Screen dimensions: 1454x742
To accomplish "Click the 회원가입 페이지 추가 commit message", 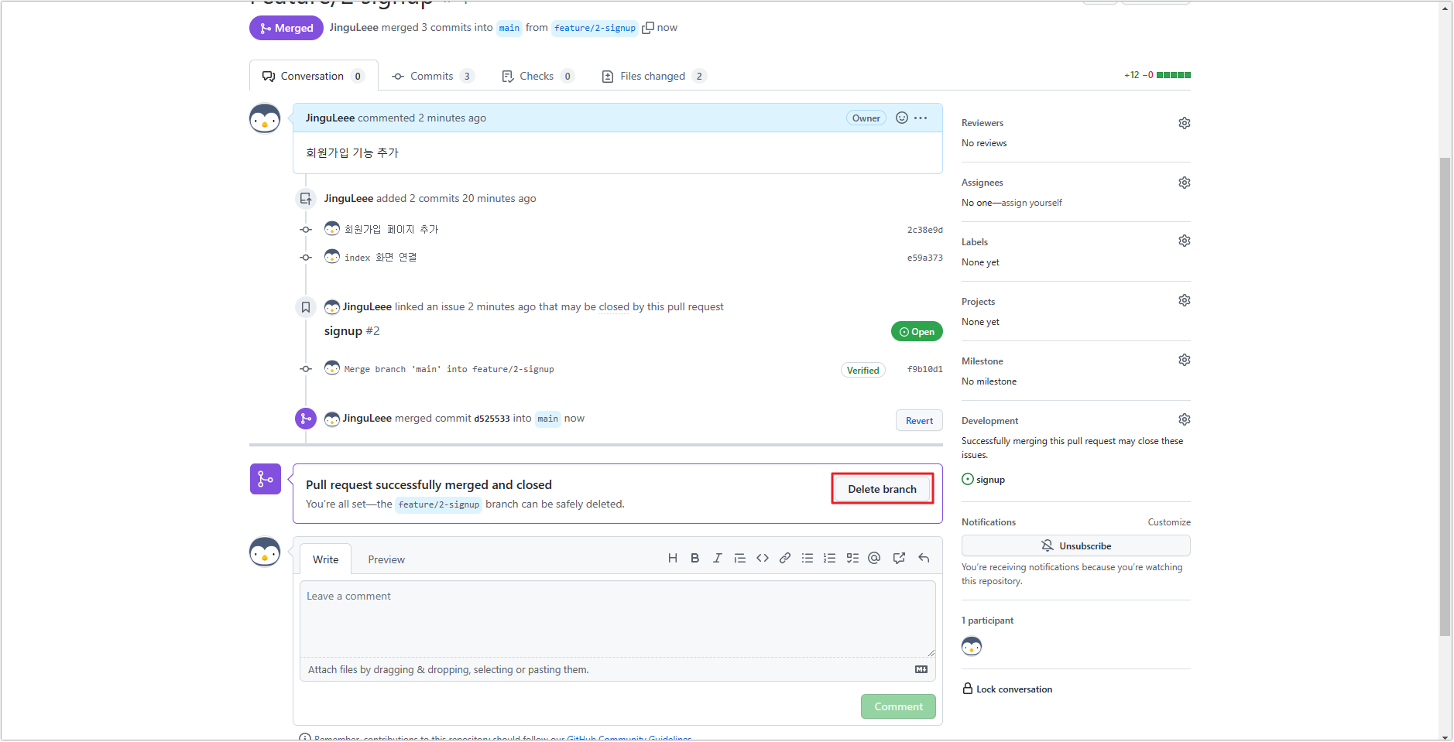I will pos(391,230).
